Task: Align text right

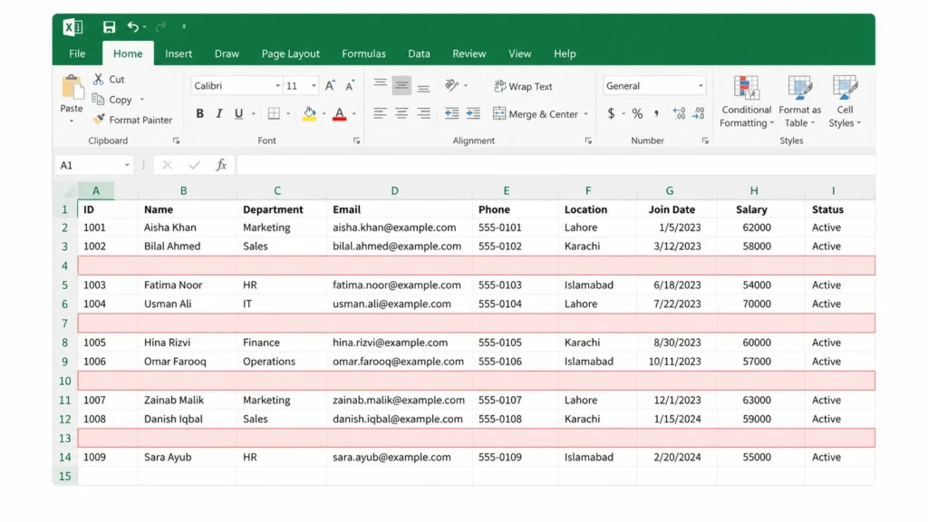Action: pos(423,113)
